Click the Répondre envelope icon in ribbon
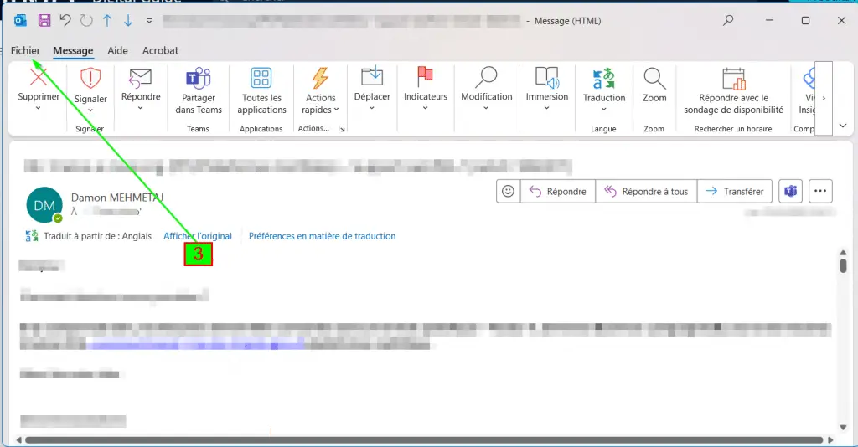Image resolution: width=858 pixels, height=447 pixels. 141,78
